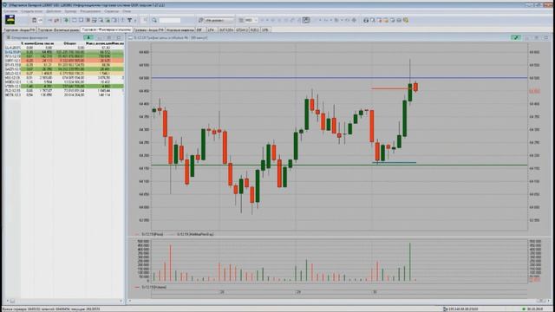555x312 pixels.
Task: Switch to Графики: Акции РФ tab
Action: click(x=148, y=30)
